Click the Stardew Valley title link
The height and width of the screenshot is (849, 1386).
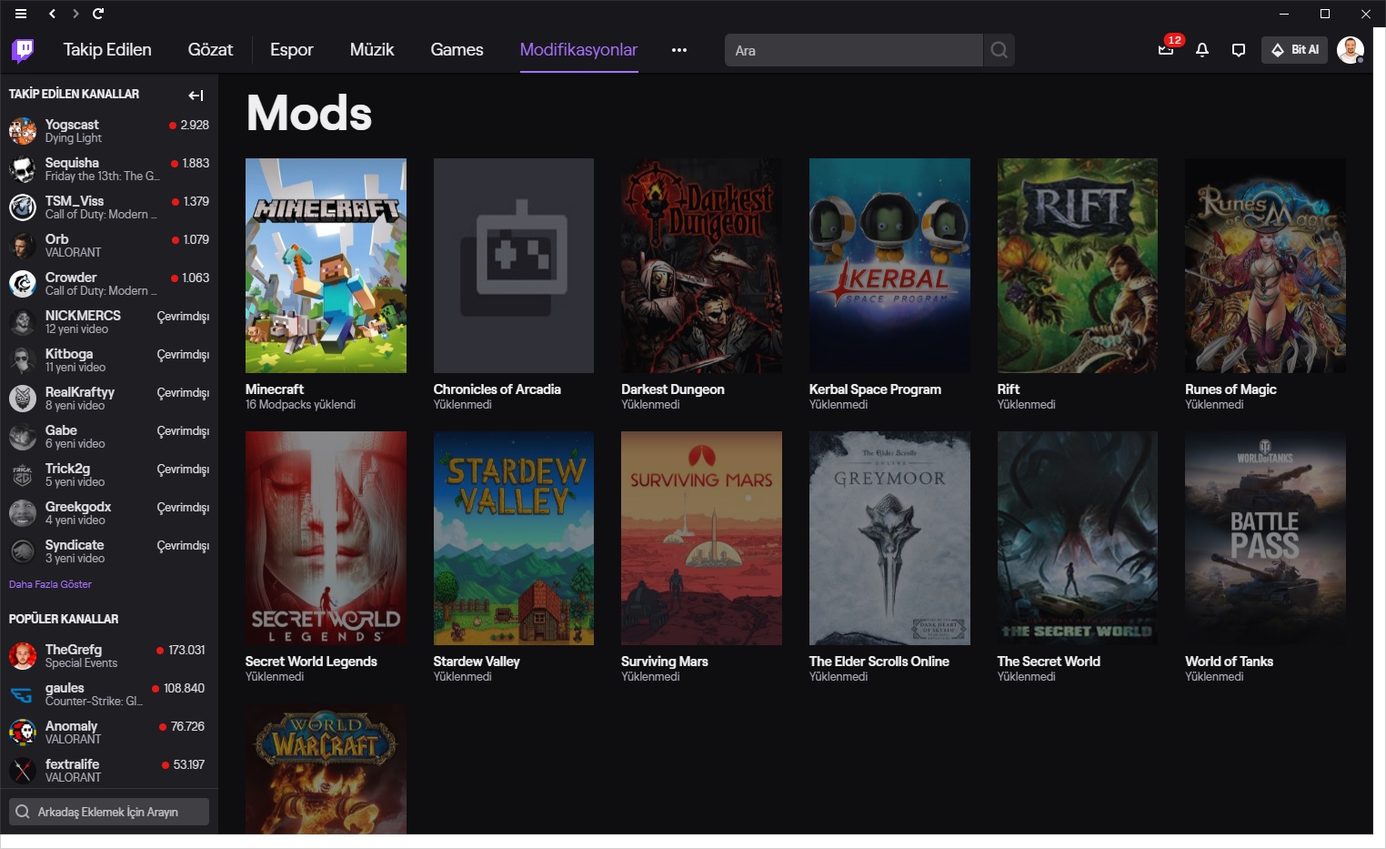(477, 662)
